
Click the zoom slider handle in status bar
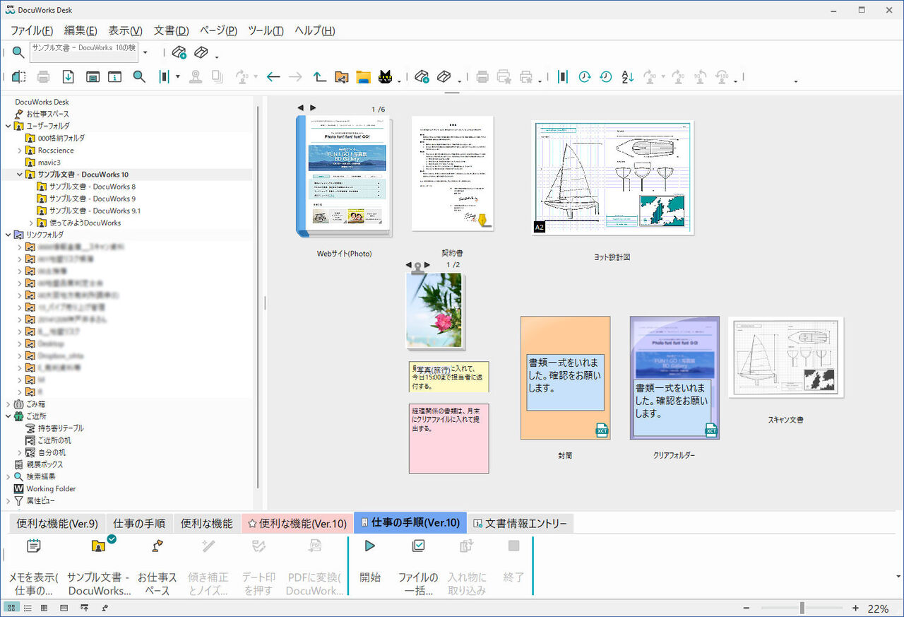tap(802, 608)
